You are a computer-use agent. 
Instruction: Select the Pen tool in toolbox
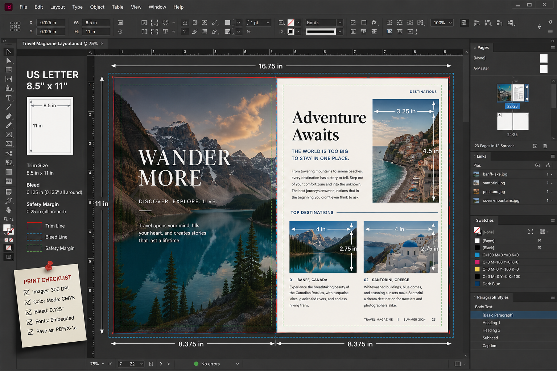click(9, 116)
